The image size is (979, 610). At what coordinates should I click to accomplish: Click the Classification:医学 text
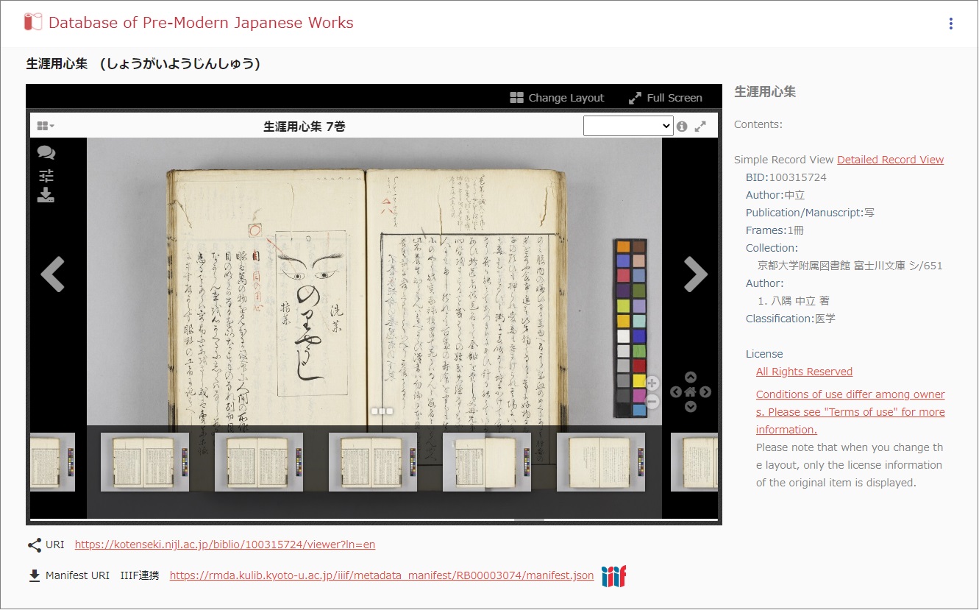point(791,319)
